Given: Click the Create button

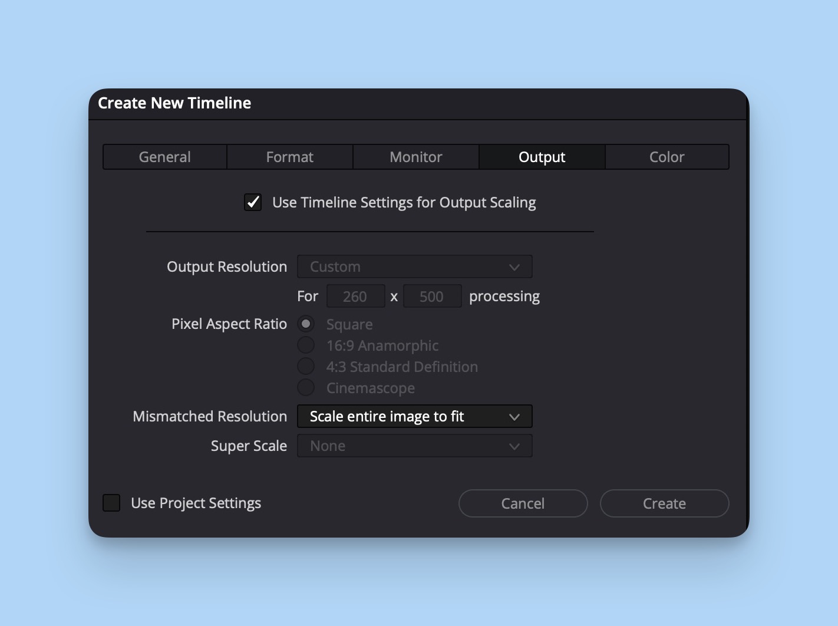Looking at the screenshot, I should pos(665,503).
